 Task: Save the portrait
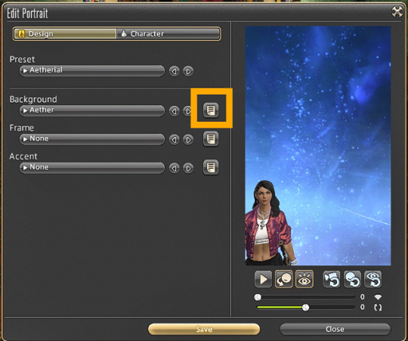[204, 330]
